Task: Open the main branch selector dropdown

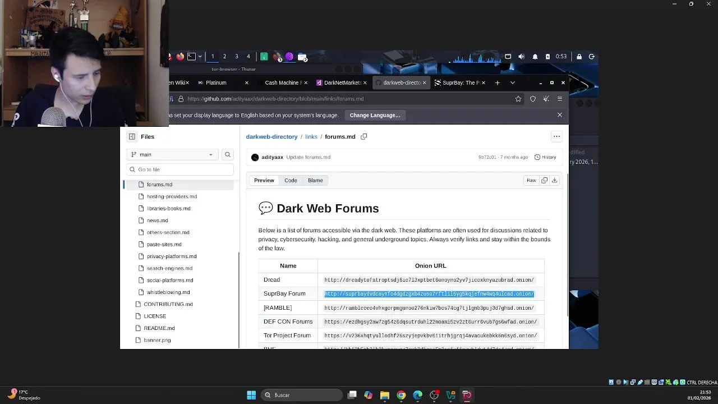Action: 172,154
